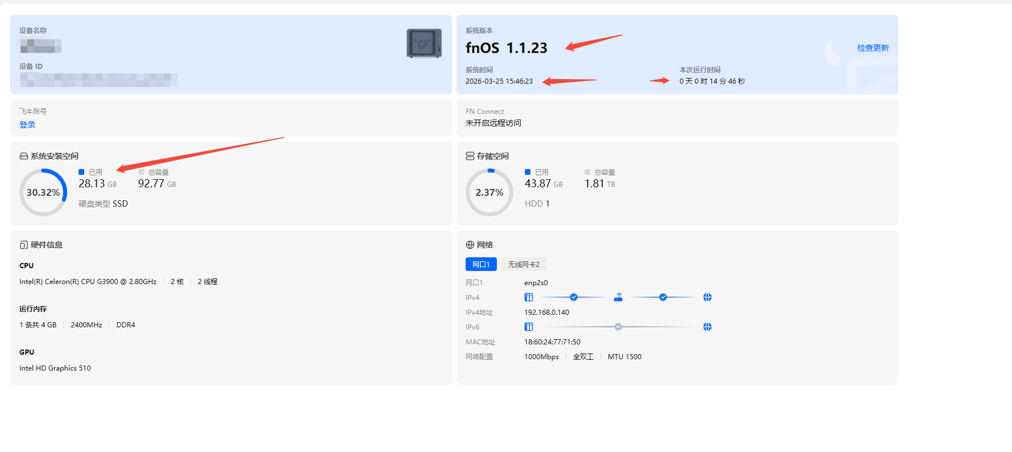Click the DDR4 memory type
This screenshot has width=1012, height=452.
point(126,325)
